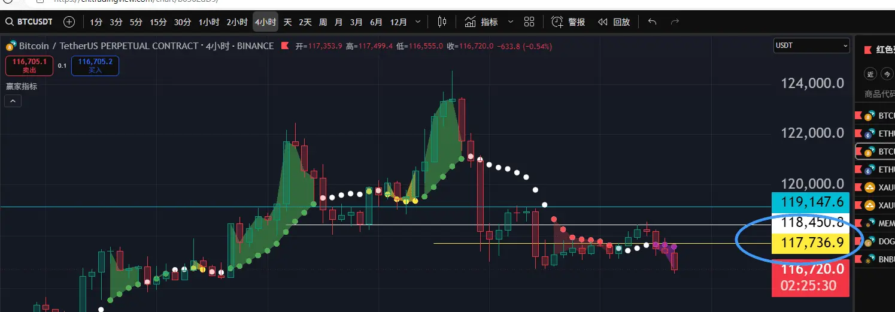This screenshot has width=895, height=312.
Task: Pick the 12月 interval
Action: 399,22
